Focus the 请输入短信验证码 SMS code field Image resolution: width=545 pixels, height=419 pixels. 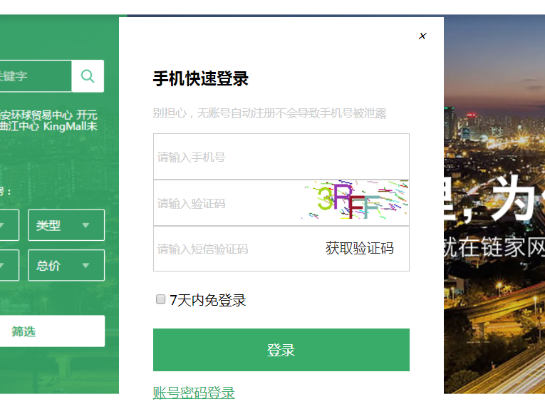(237, 249)
